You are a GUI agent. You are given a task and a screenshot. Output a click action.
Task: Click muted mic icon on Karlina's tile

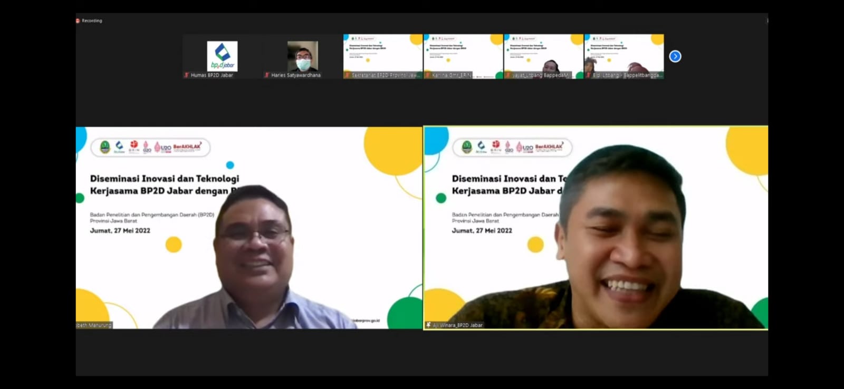[x=428, y=75]
